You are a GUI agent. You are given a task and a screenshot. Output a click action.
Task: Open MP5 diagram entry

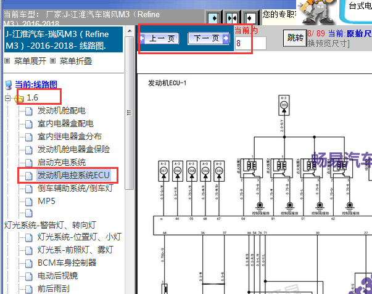pos(46,202)
